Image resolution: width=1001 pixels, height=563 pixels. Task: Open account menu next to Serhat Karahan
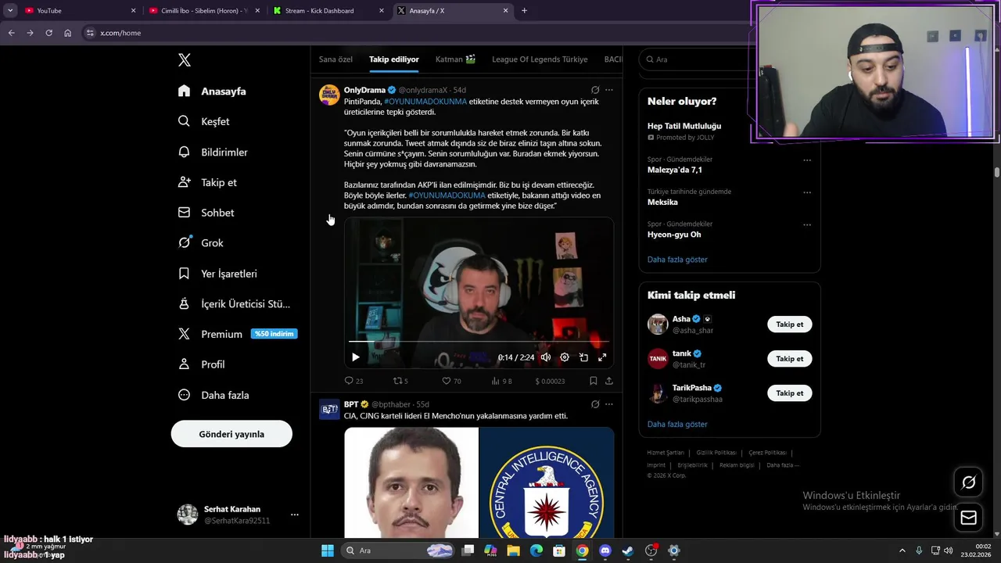(x=294, y=515)
